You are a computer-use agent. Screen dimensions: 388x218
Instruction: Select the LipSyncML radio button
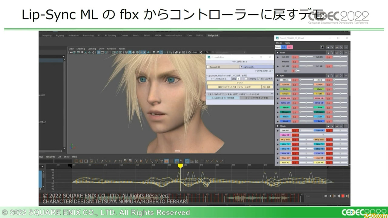click(x=241, y=67)
